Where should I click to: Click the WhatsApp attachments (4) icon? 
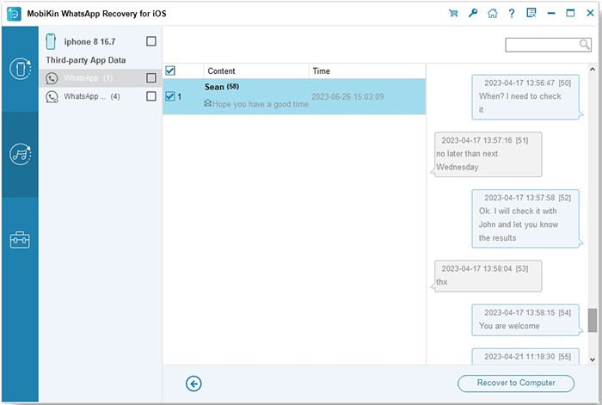52,97
